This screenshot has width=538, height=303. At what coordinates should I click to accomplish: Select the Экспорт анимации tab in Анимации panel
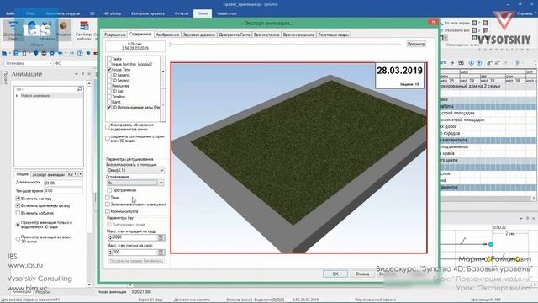coord(48,174)
